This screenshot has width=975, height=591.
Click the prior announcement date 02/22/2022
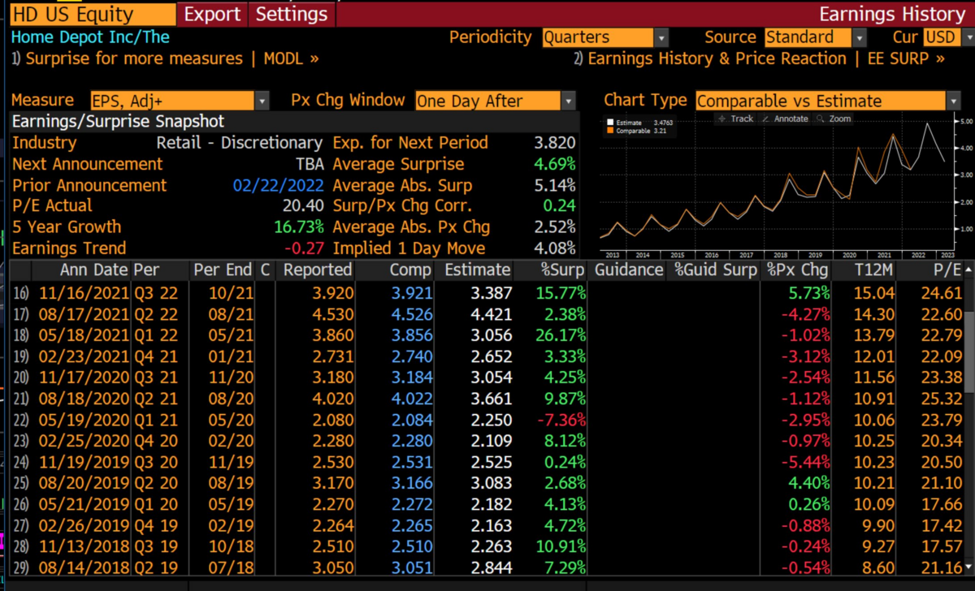pos(279,185)
